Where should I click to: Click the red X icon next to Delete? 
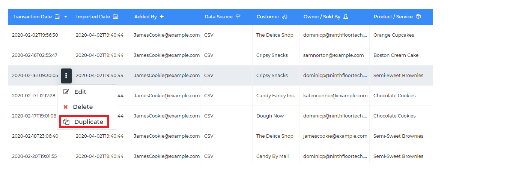(66, 107)
